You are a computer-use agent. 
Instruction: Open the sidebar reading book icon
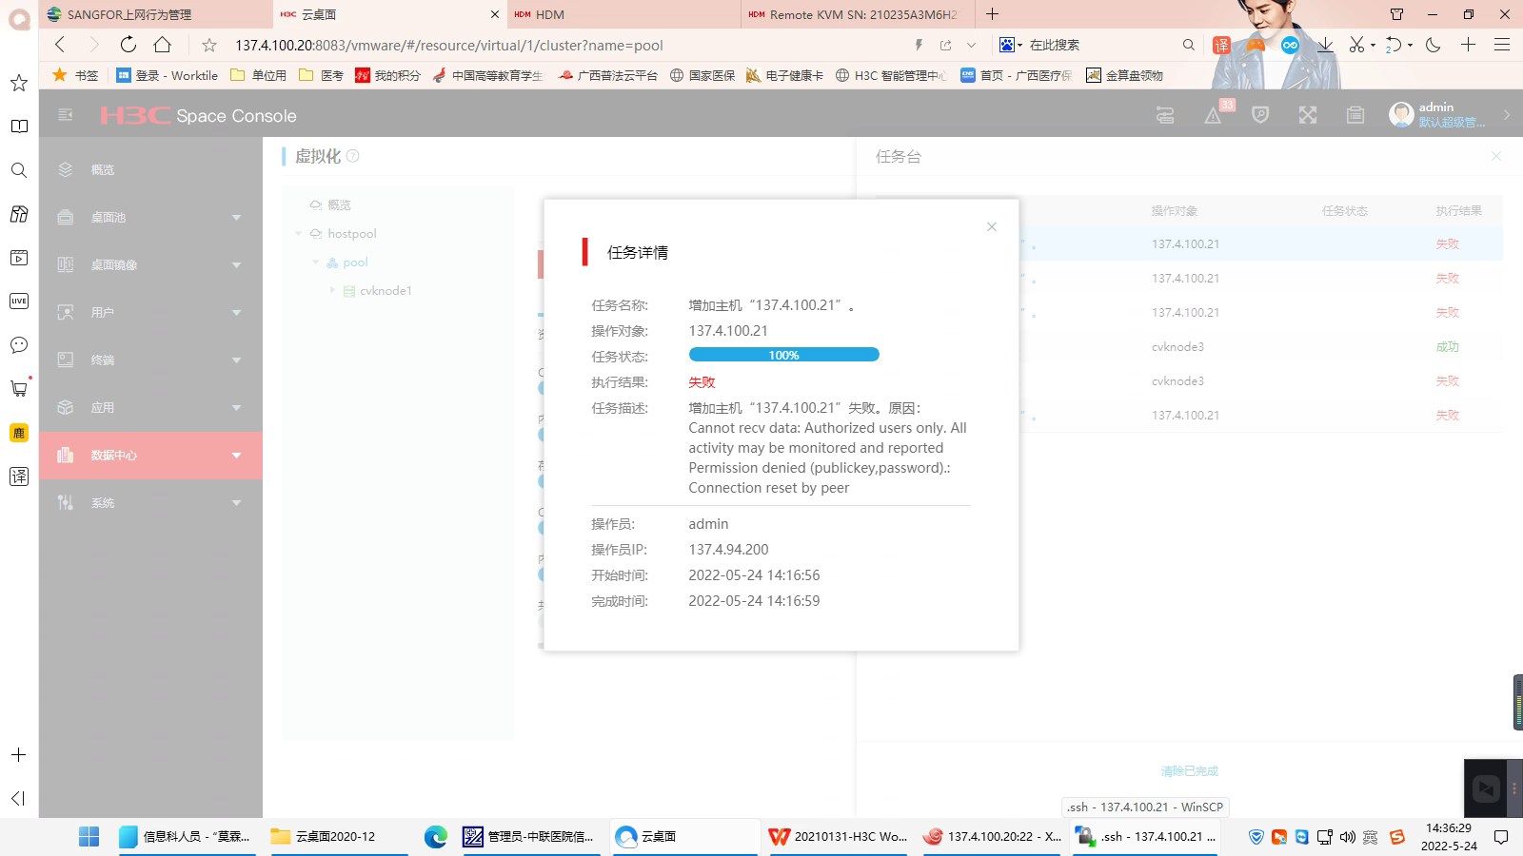18,126
